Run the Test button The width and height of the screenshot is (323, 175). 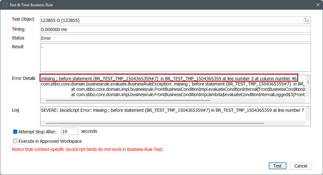pos(277,166)
